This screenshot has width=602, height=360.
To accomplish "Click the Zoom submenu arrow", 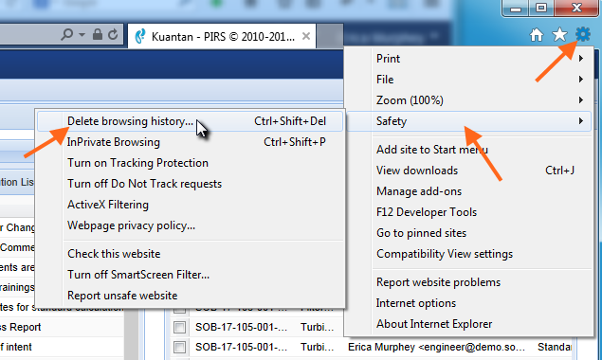I will click(581, 100).
